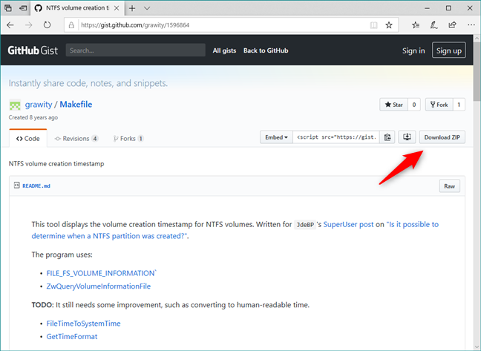Open ZwQueryVolumeInformationFile link
Image resolution: width=481 pixels, height=351 pixels.
99,286
